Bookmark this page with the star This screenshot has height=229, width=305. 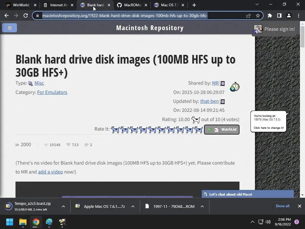click(258, 16)
